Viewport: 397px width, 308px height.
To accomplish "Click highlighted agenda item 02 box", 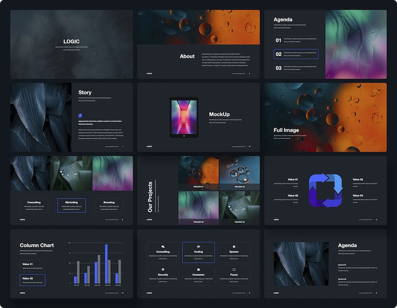I will (296, 54).
